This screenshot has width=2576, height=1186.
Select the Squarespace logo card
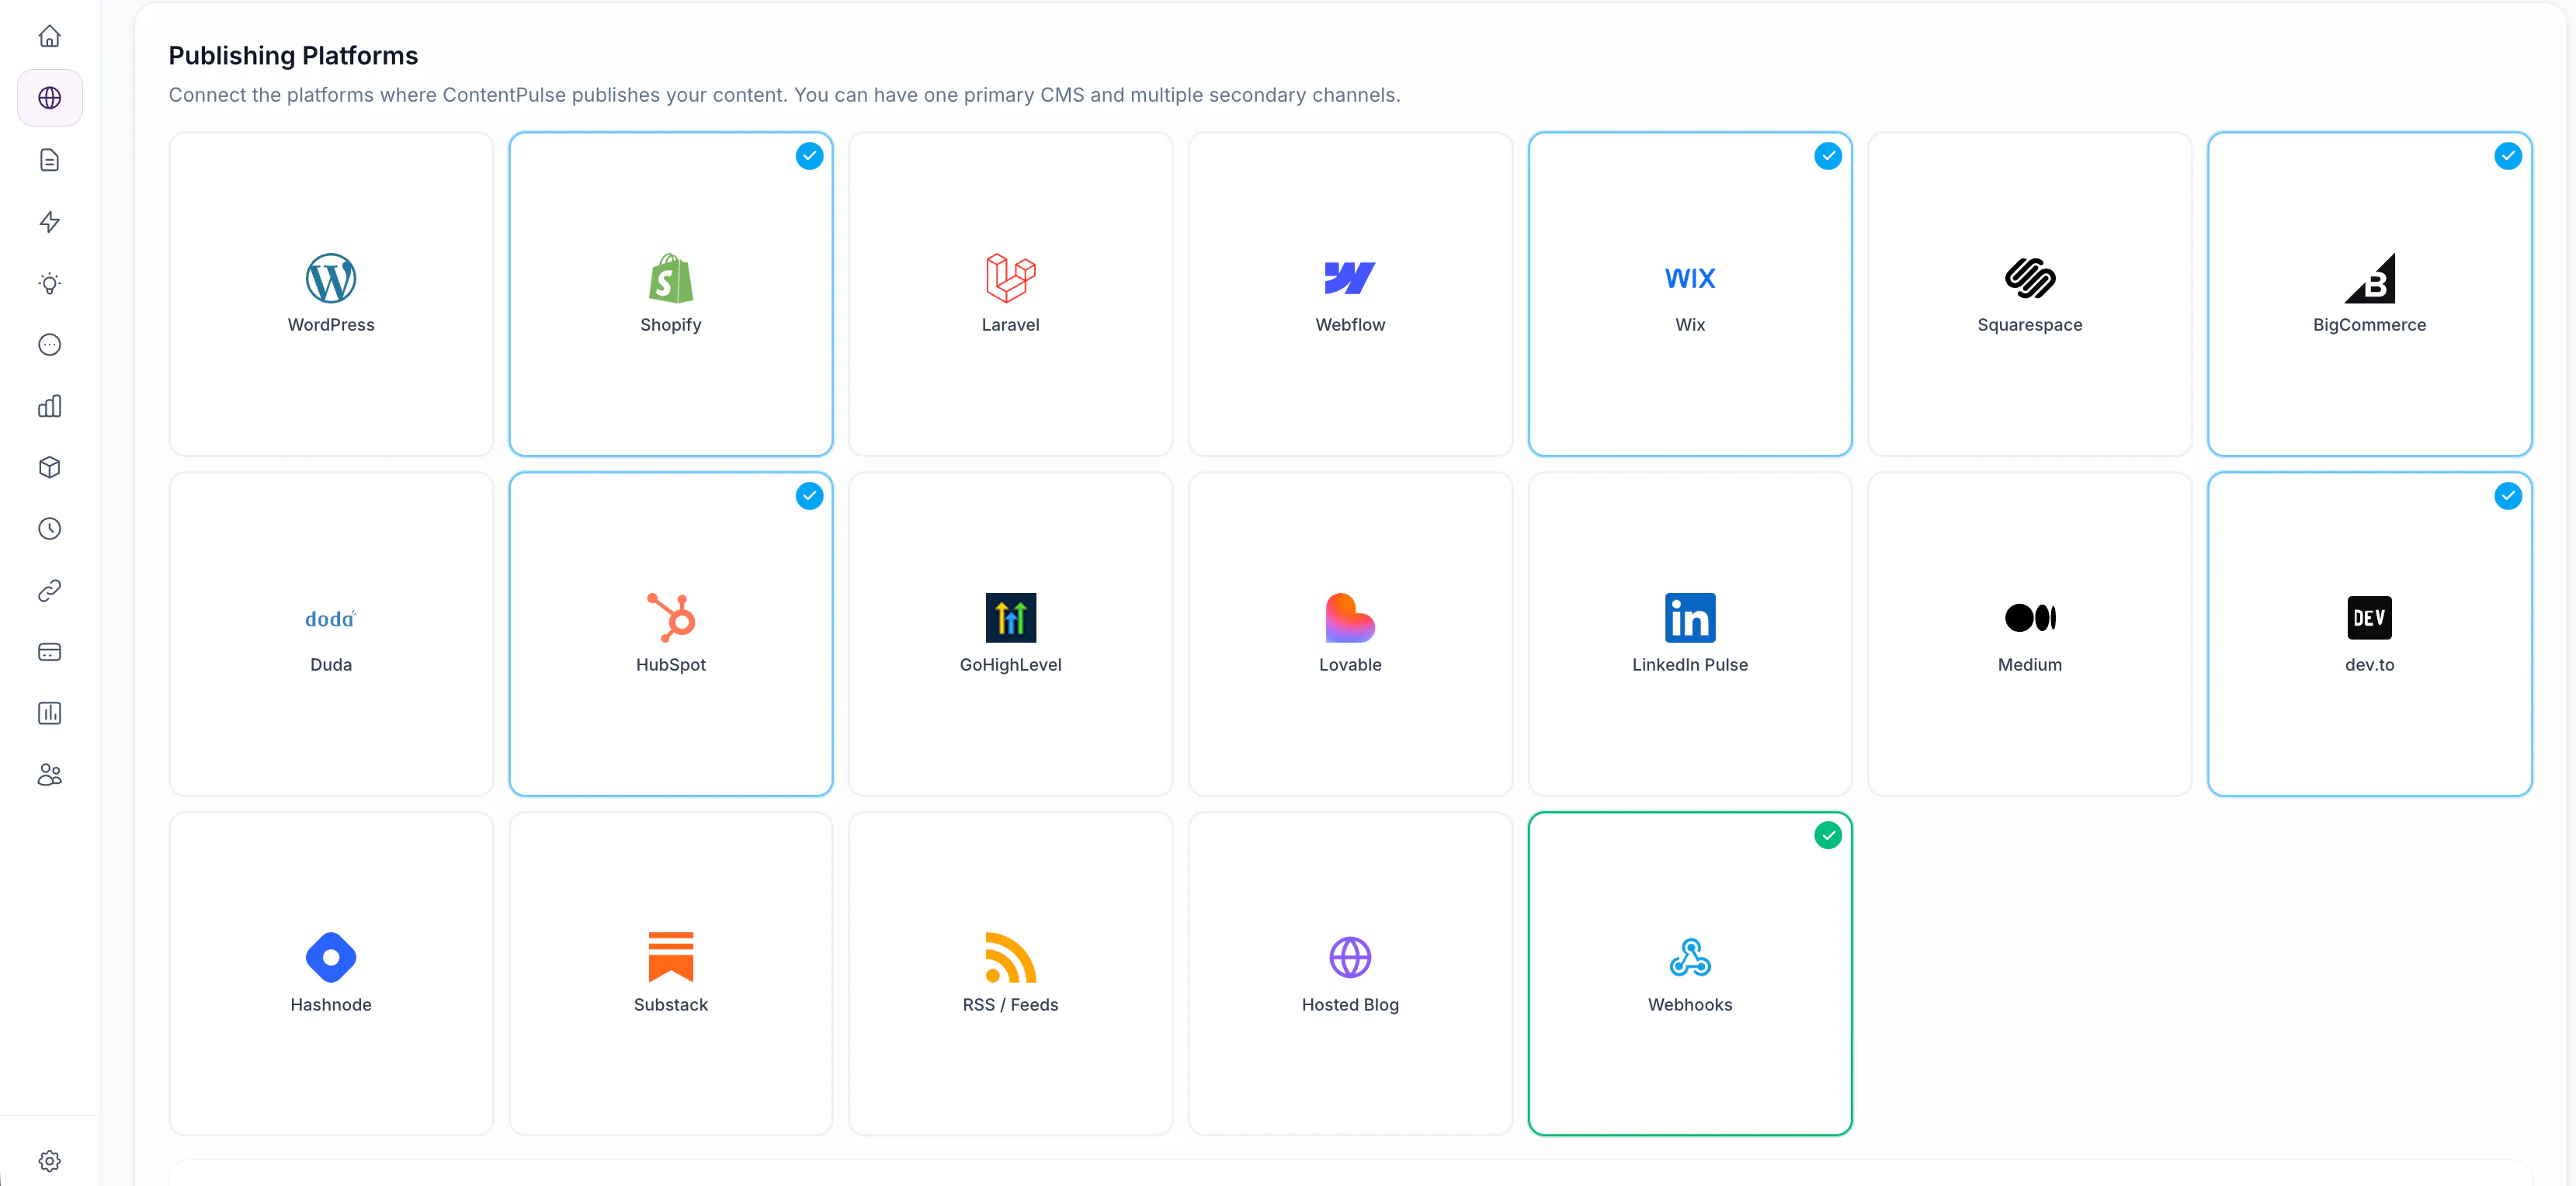pyautogui.click(x=2030, y=294)
